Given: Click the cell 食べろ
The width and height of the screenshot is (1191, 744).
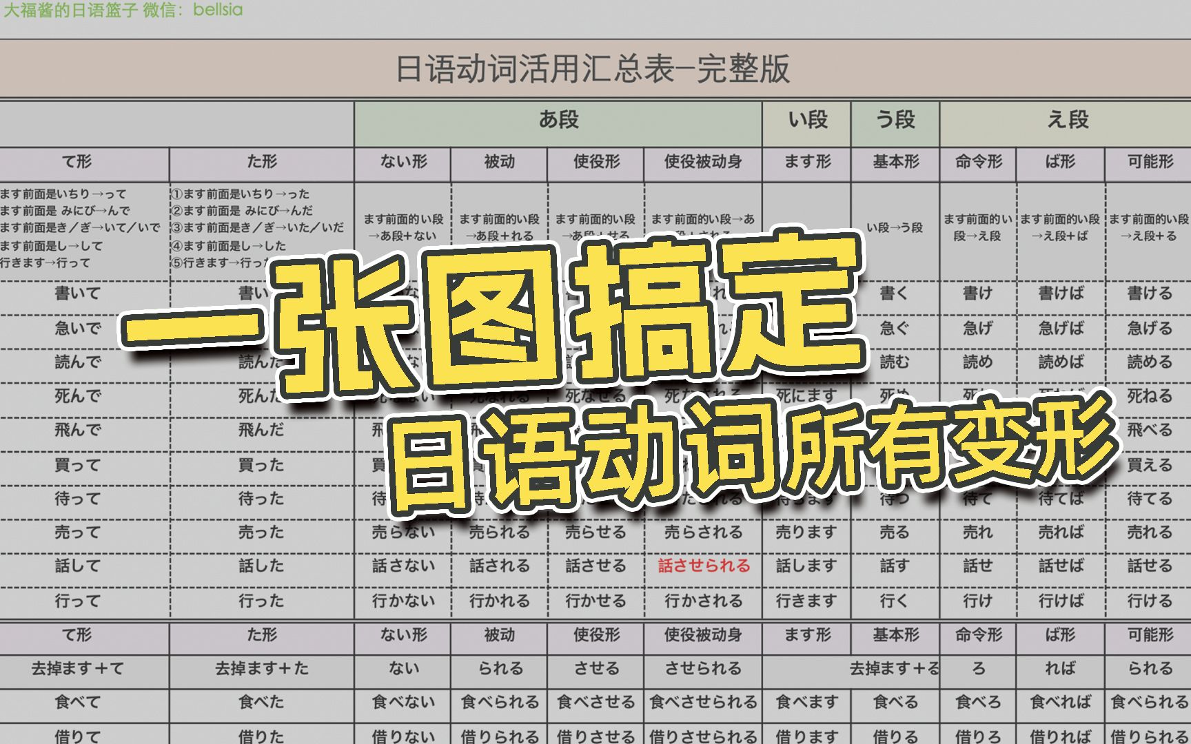Looking at the screenshot, I should point(978,703).
